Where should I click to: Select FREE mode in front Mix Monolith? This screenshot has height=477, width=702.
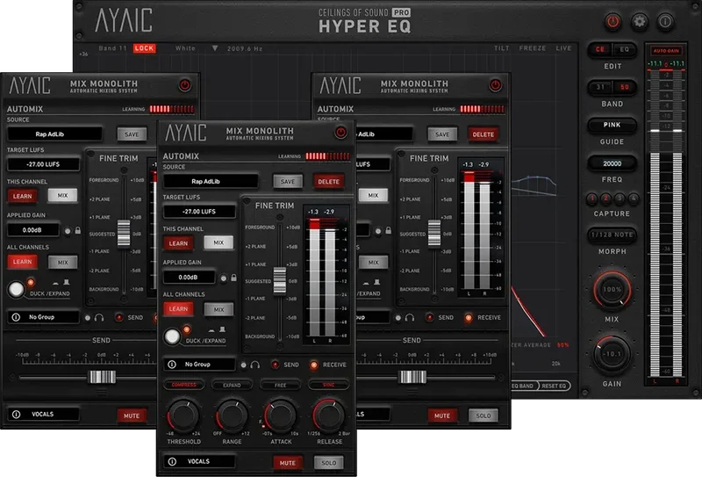(280, 385)
